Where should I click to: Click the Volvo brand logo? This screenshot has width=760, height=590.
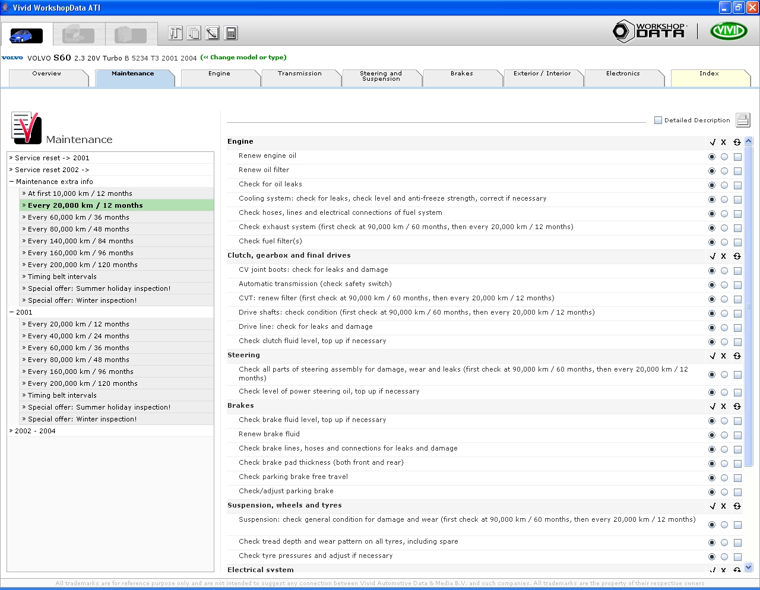(12, 58)
